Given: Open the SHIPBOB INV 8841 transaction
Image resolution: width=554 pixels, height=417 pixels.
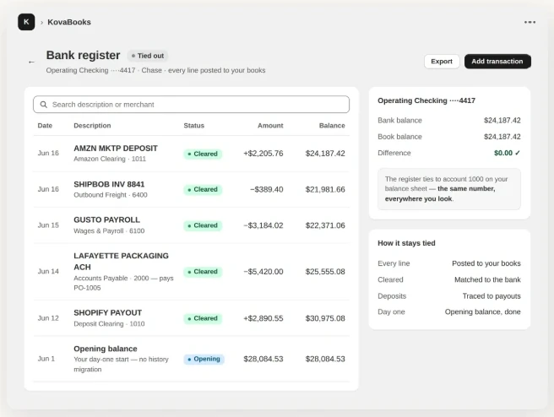Looking at the screenshot, I should [191, 190].
